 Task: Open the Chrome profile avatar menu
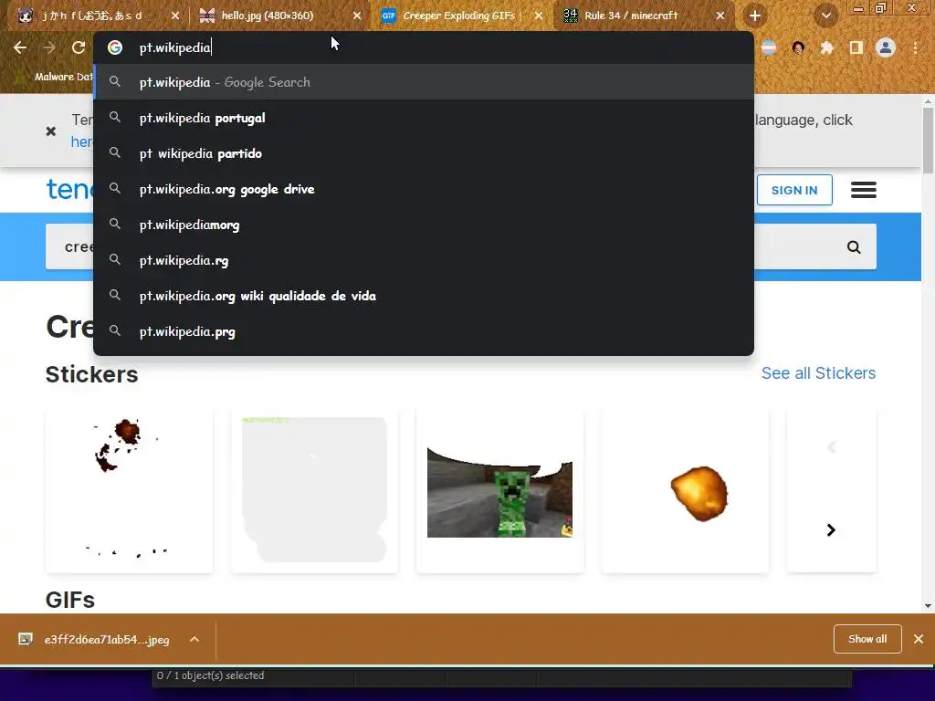[886, 47]
